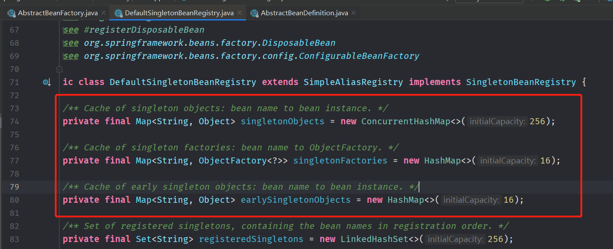Click the initialCapacity hint on the earlySingletonObjects line

coord(471,200)
